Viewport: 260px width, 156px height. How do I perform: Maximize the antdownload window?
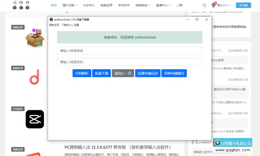coord(197,20)
